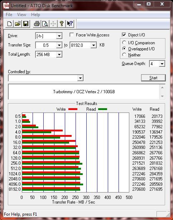Minimize the ATTO Disk Benchmark window

point(139,5)
